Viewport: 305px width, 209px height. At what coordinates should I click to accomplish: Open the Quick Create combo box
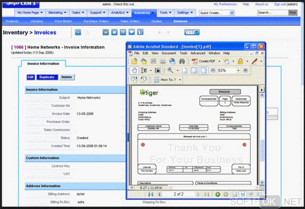(216, 13)
